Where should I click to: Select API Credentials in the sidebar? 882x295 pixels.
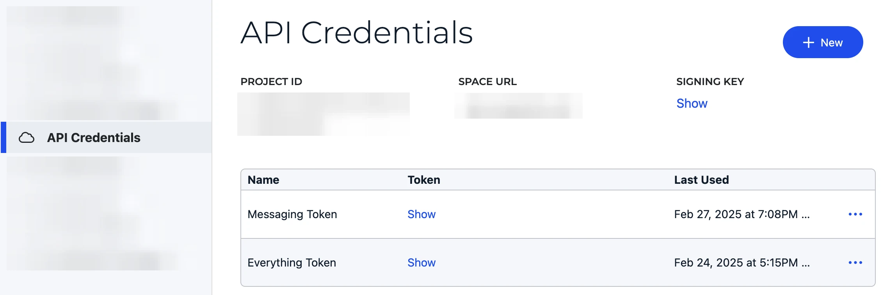(94, 137)
